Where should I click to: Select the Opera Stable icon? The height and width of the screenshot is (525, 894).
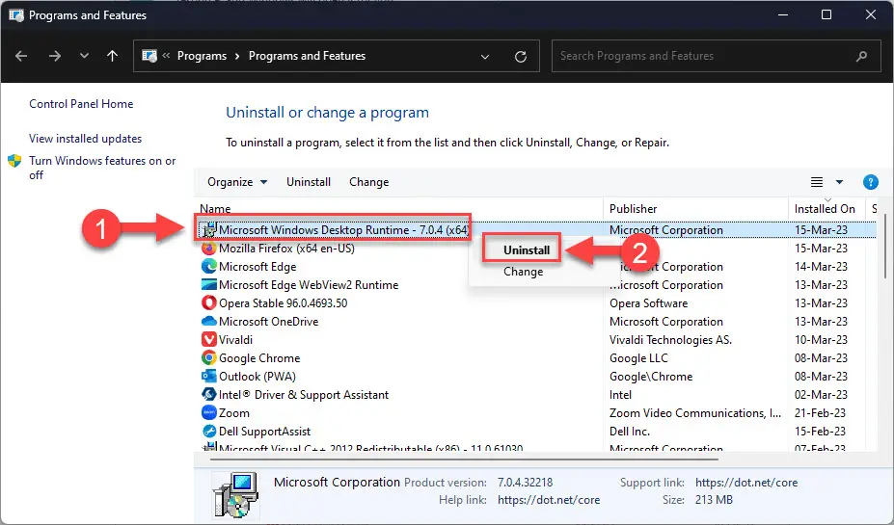coord(208,302)
